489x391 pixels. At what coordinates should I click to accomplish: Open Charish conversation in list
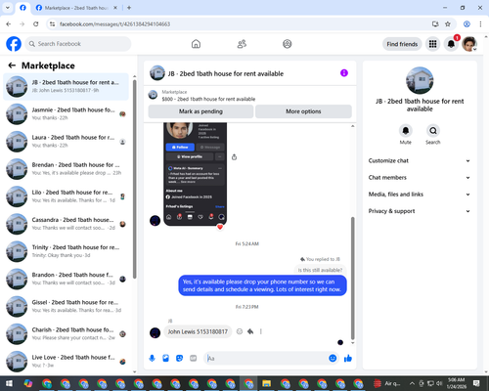point(66,333)
